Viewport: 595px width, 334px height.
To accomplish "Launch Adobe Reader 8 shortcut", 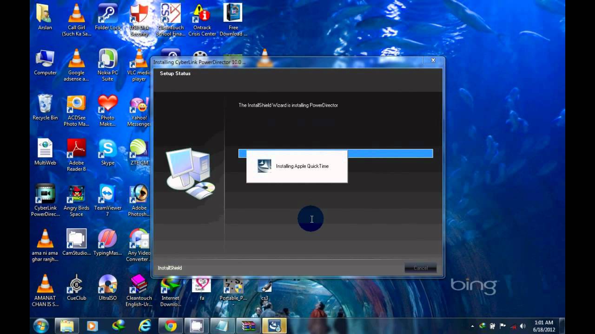I will 76,155.
